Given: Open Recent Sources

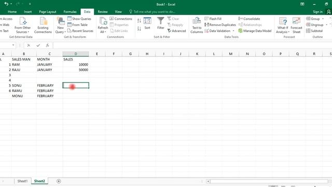Looking at the screenshot, I should pos(80,31).
